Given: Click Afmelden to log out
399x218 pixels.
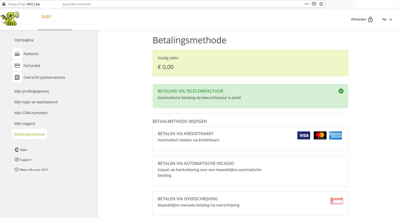Looking at the screenshot, I should pos(359,19).
